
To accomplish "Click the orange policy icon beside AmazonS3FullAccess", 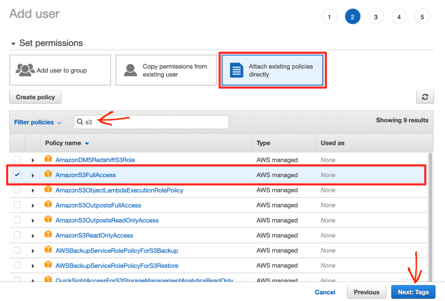I will tap(48, 175).
